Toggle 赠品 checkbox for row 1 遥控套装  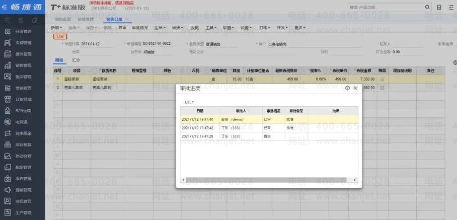(x=383, y=79)
